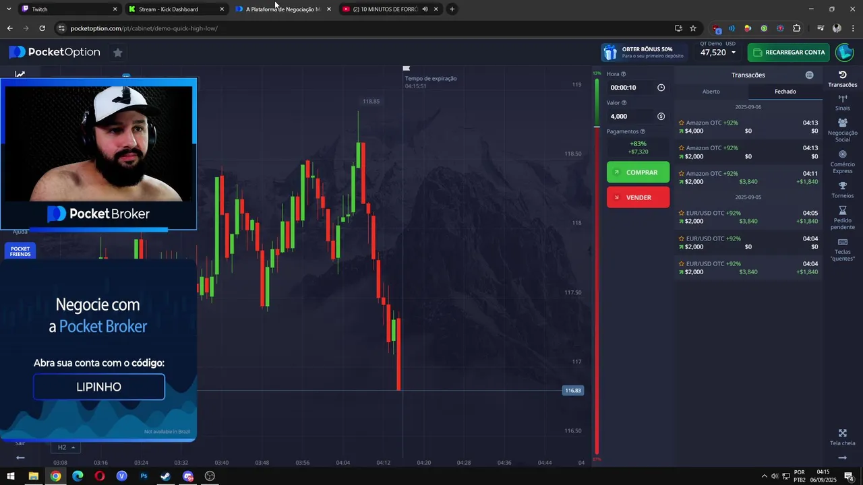Mute the YouTube tab audio icon
Image resolution: width=863 pixels, height=485 pixels.
[x=425, y=9]
